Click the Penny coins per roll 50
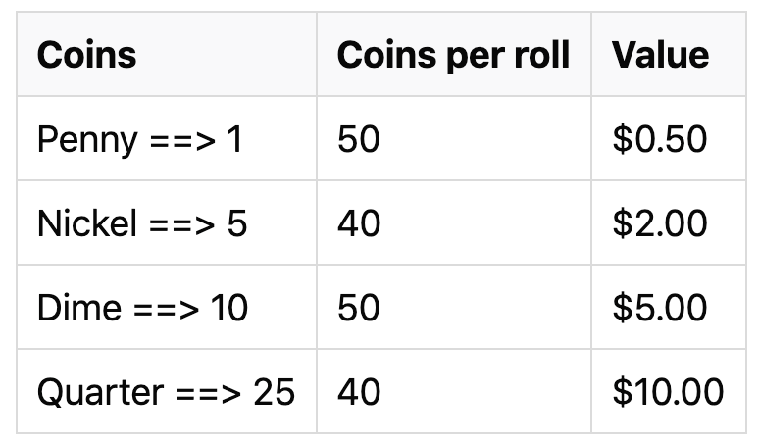Viewport: 759px width, 443px height. tap(359, 139)
